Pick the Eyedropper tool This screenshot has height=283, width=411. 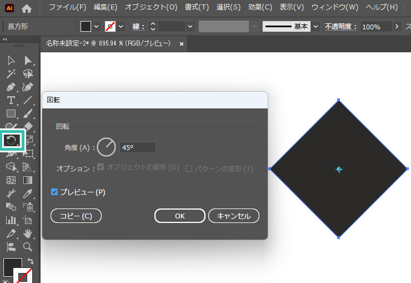[x=28, y=193]
